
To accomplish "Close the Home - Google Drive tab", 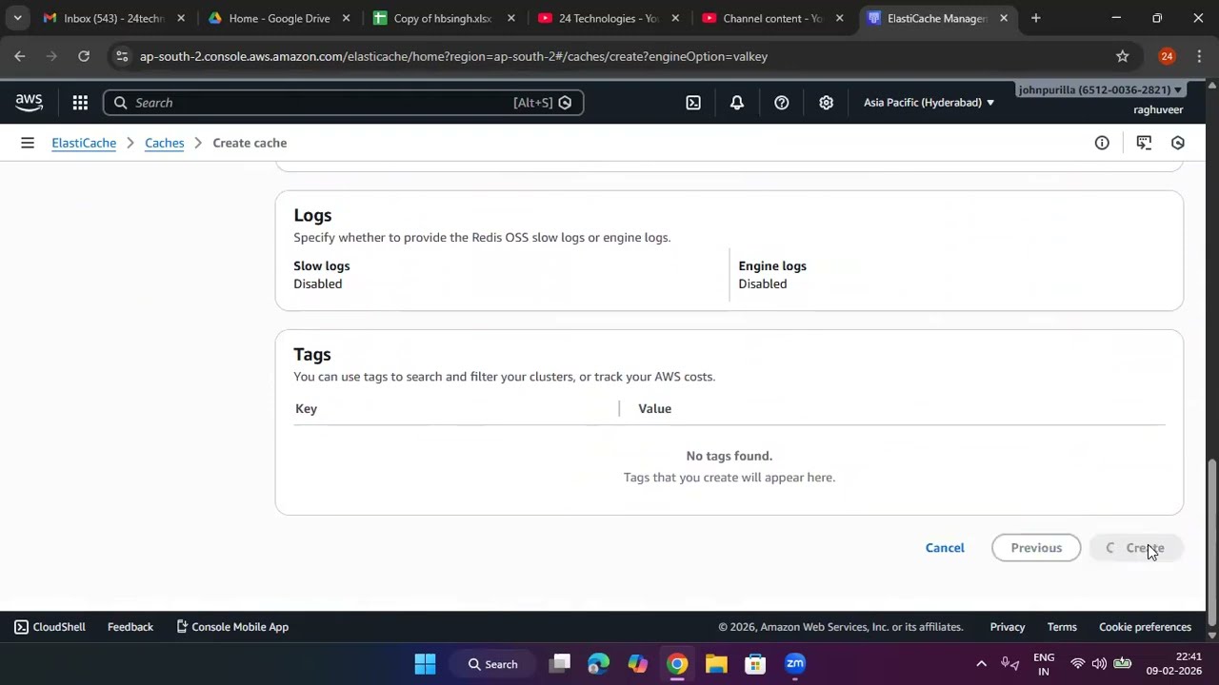I will [x=346, y=18].
